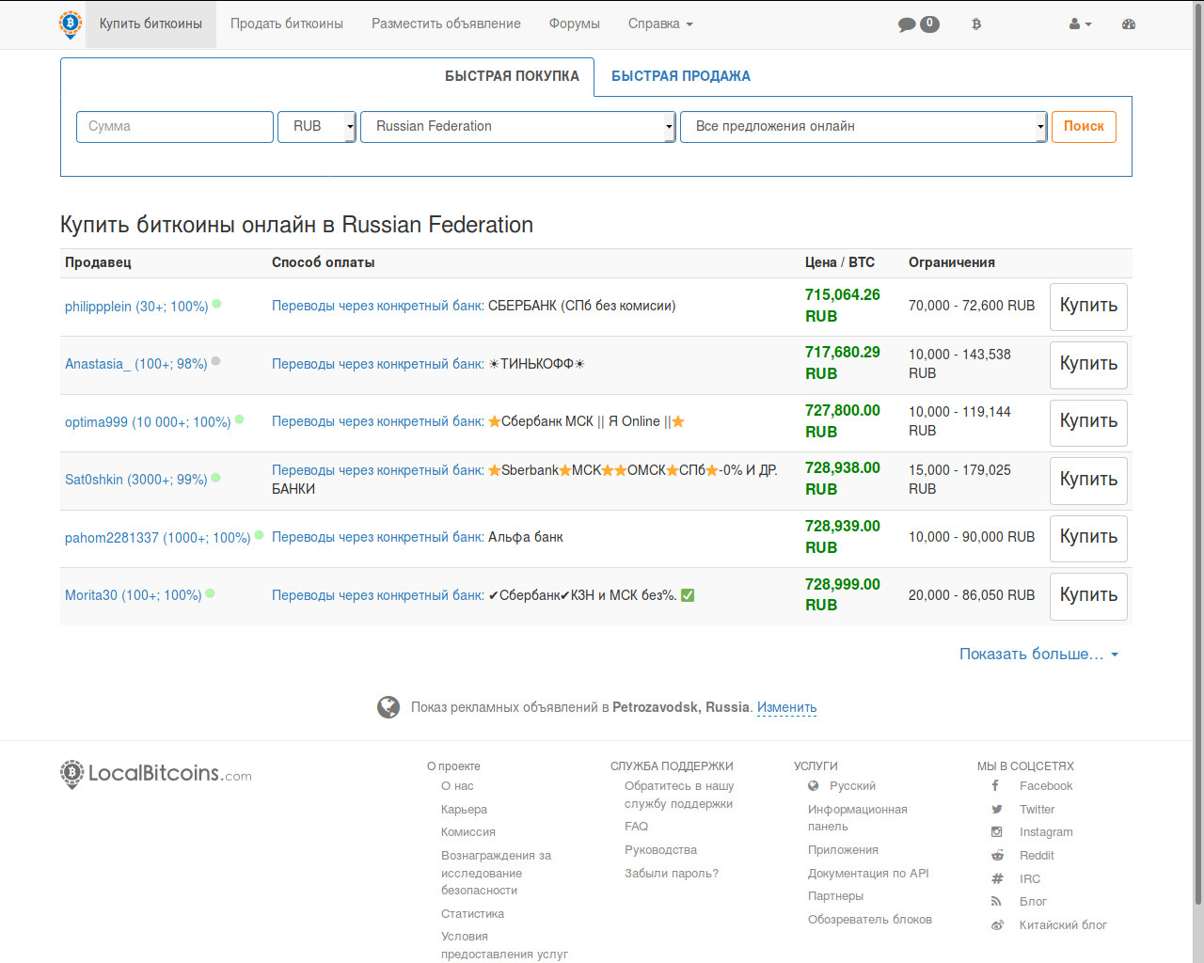Click Купить for Morita30 offer

point(1088,596)
